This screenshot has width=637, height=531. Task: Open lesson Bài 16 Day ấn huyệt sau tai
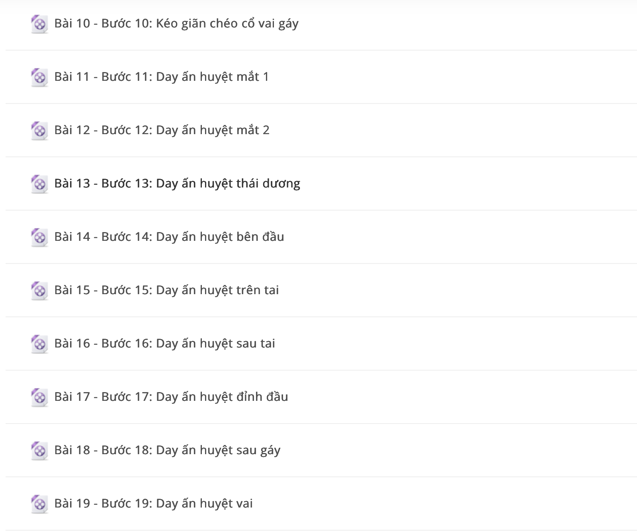pos(165,344)
